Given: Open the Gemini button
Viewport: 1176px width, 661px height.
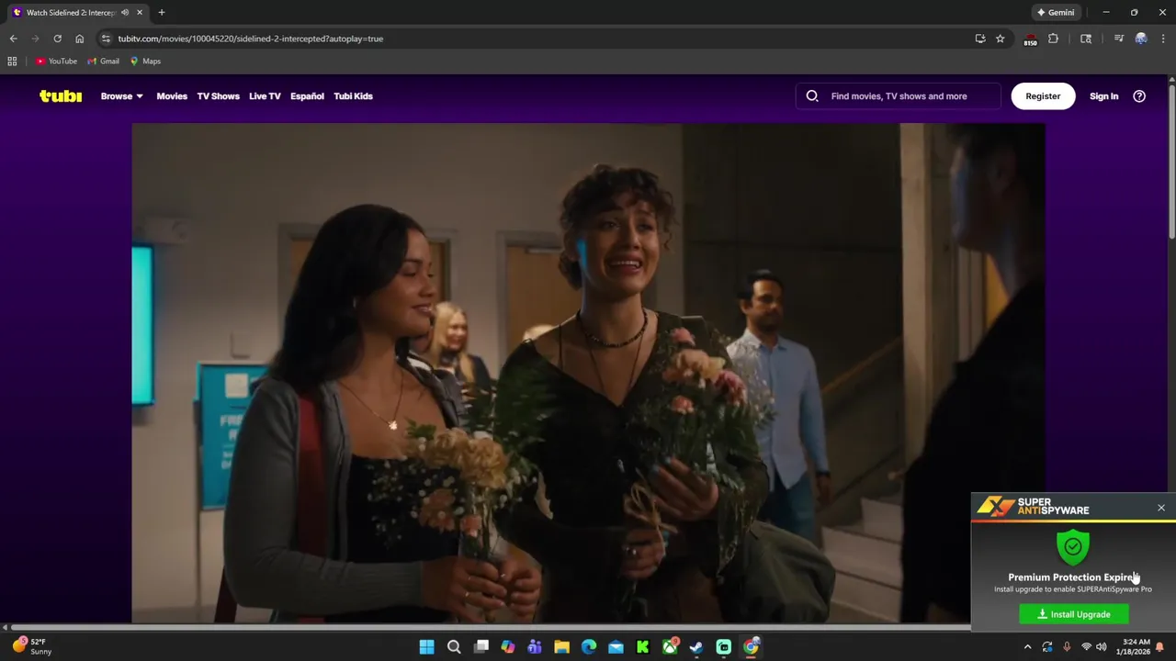Looking at the screenshot, I should coord(1056,13).
